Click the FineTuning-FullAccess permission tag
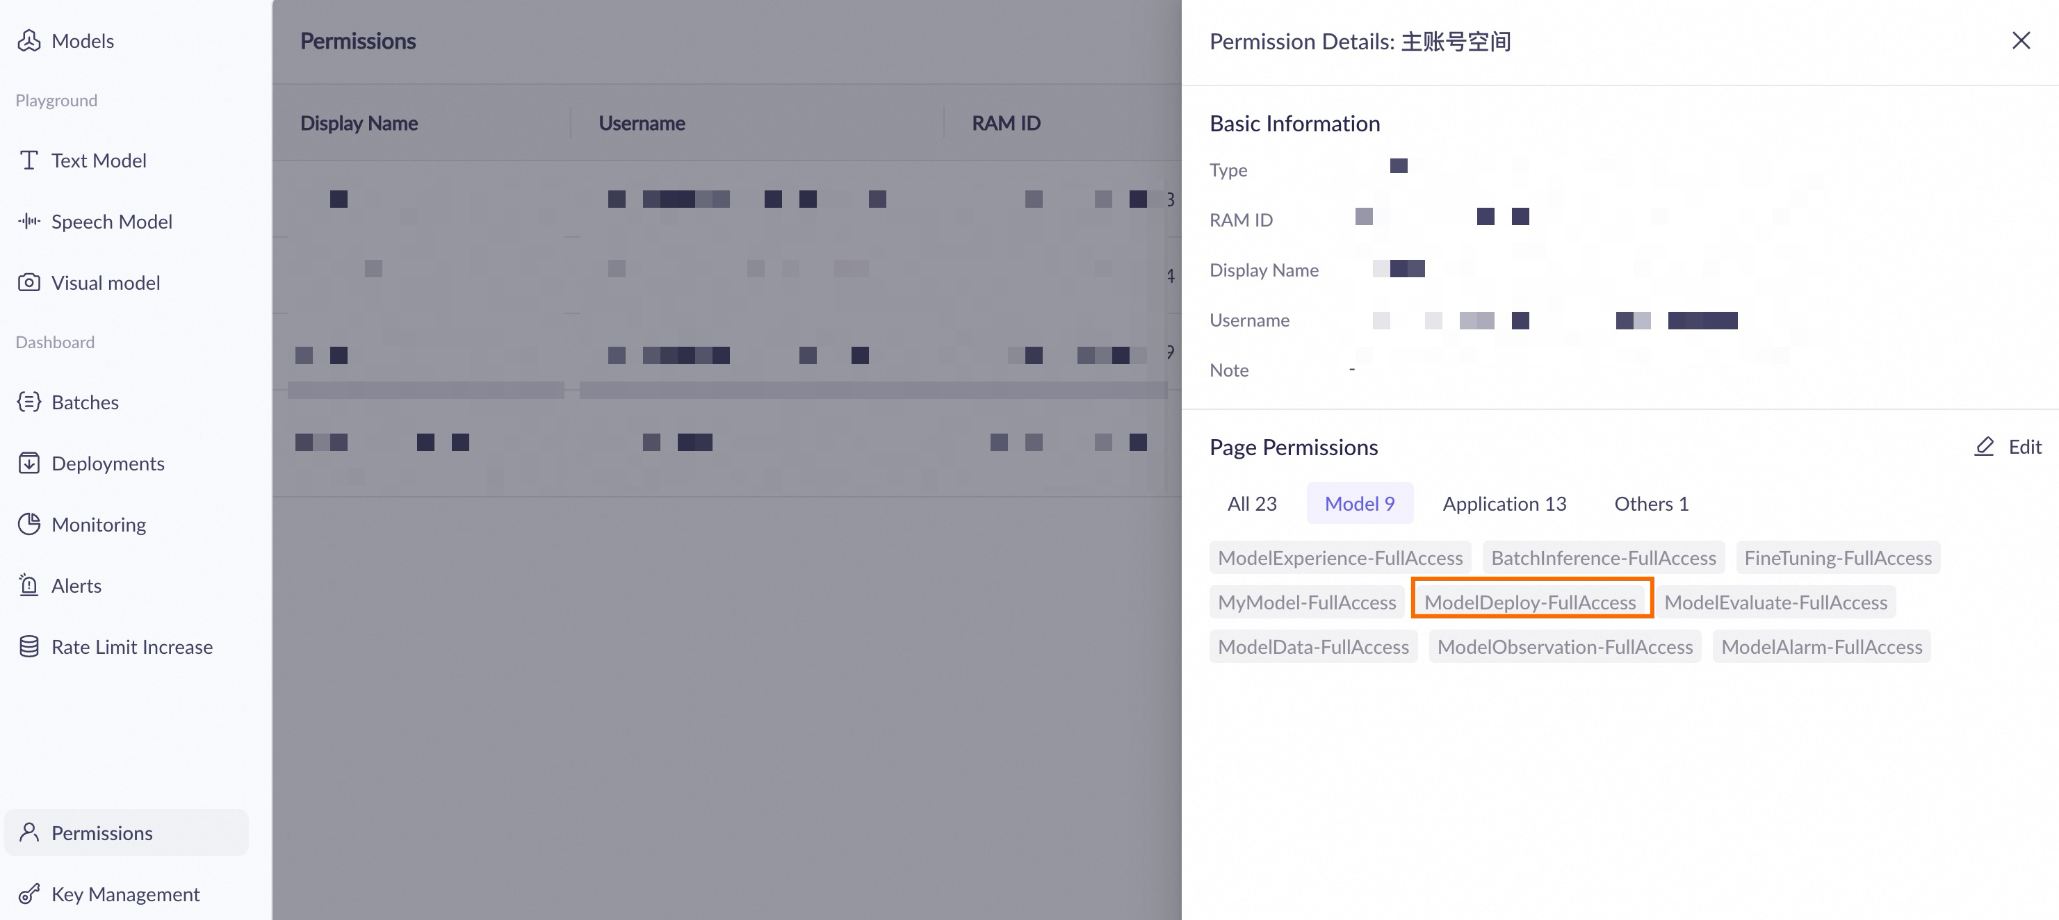This screenshot has height=920, width=2059. (1837, 557)
